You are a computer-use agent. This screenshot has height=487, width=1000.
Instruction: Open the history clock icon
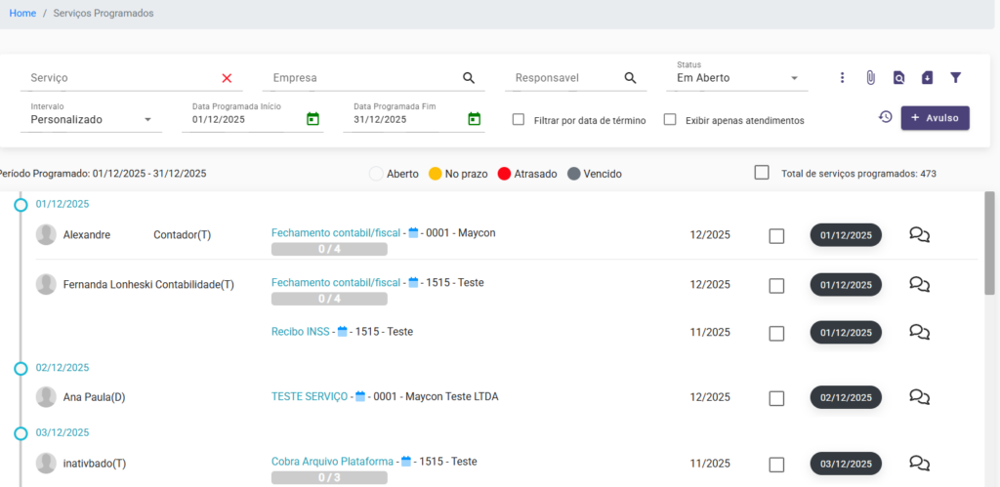coord(885,117)
